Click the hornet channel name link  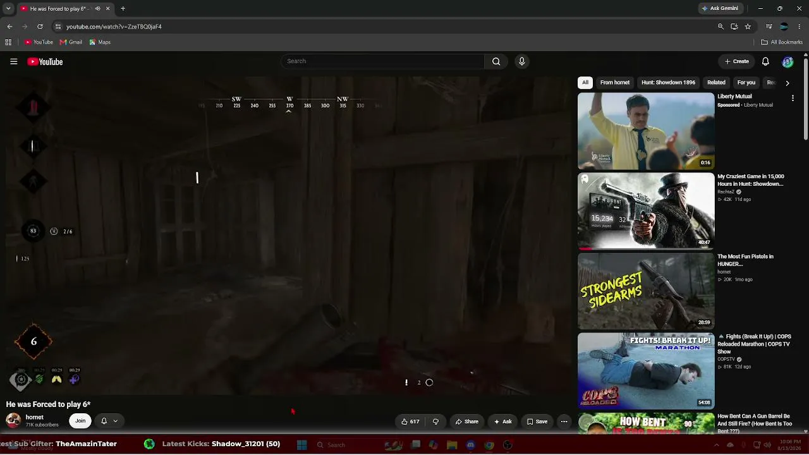click(x=34, y=417)
